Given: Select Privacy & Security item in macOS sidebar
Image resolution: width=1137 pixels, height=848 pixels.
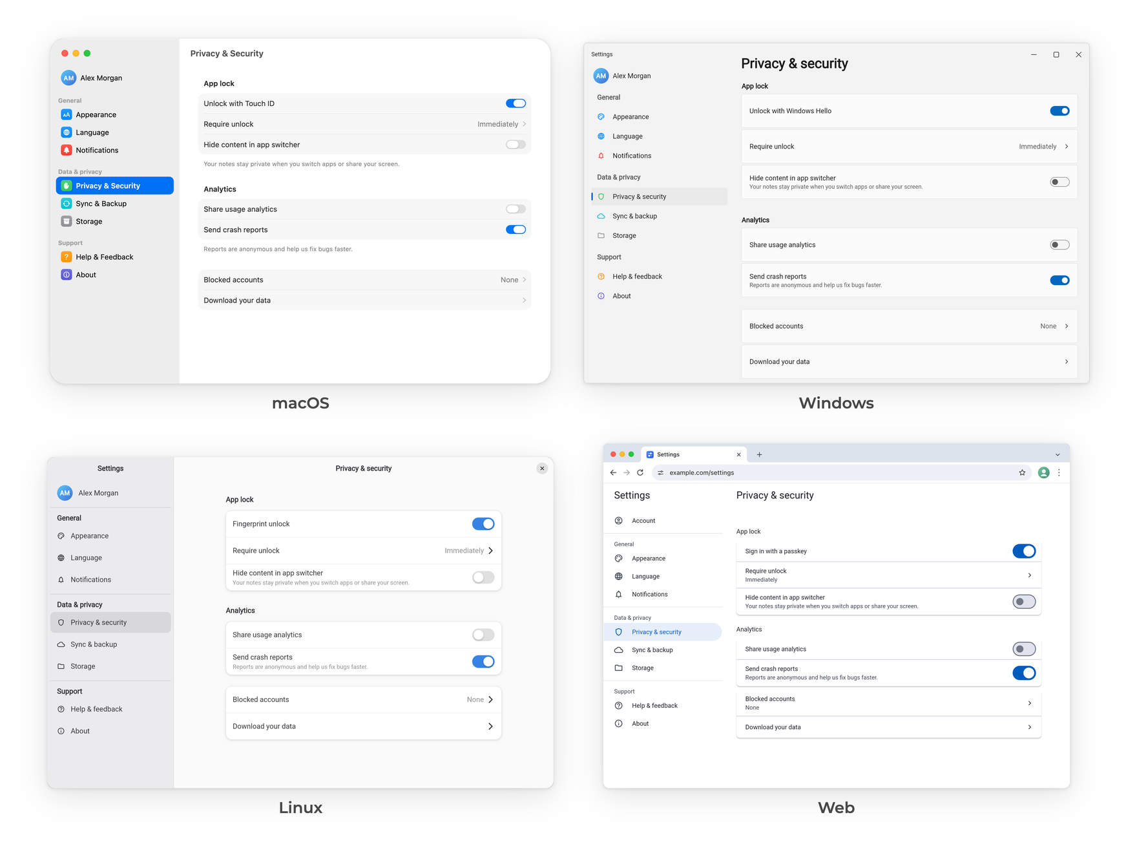Looking at the screenshot, I should (115, 185).
